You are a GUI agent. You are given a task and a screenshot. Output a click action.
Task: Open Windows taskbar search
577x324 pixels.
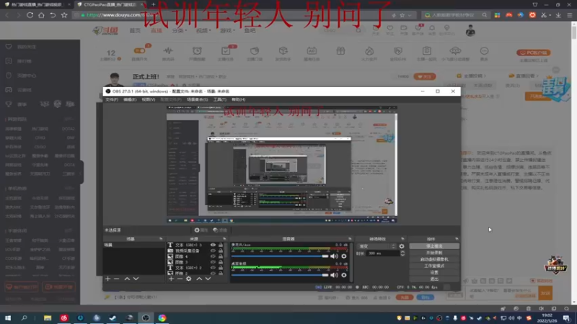[24, 318]
